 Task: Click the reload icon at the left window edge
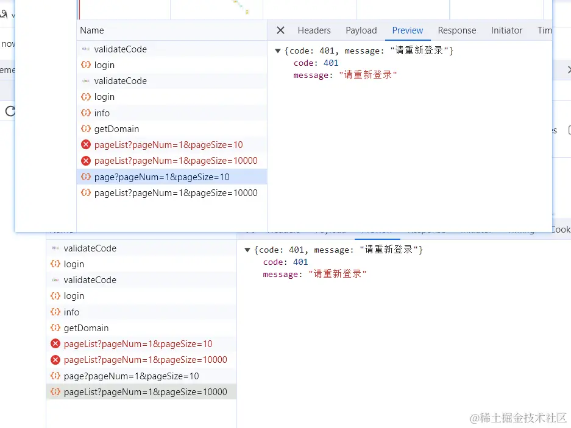pos(10,111)
